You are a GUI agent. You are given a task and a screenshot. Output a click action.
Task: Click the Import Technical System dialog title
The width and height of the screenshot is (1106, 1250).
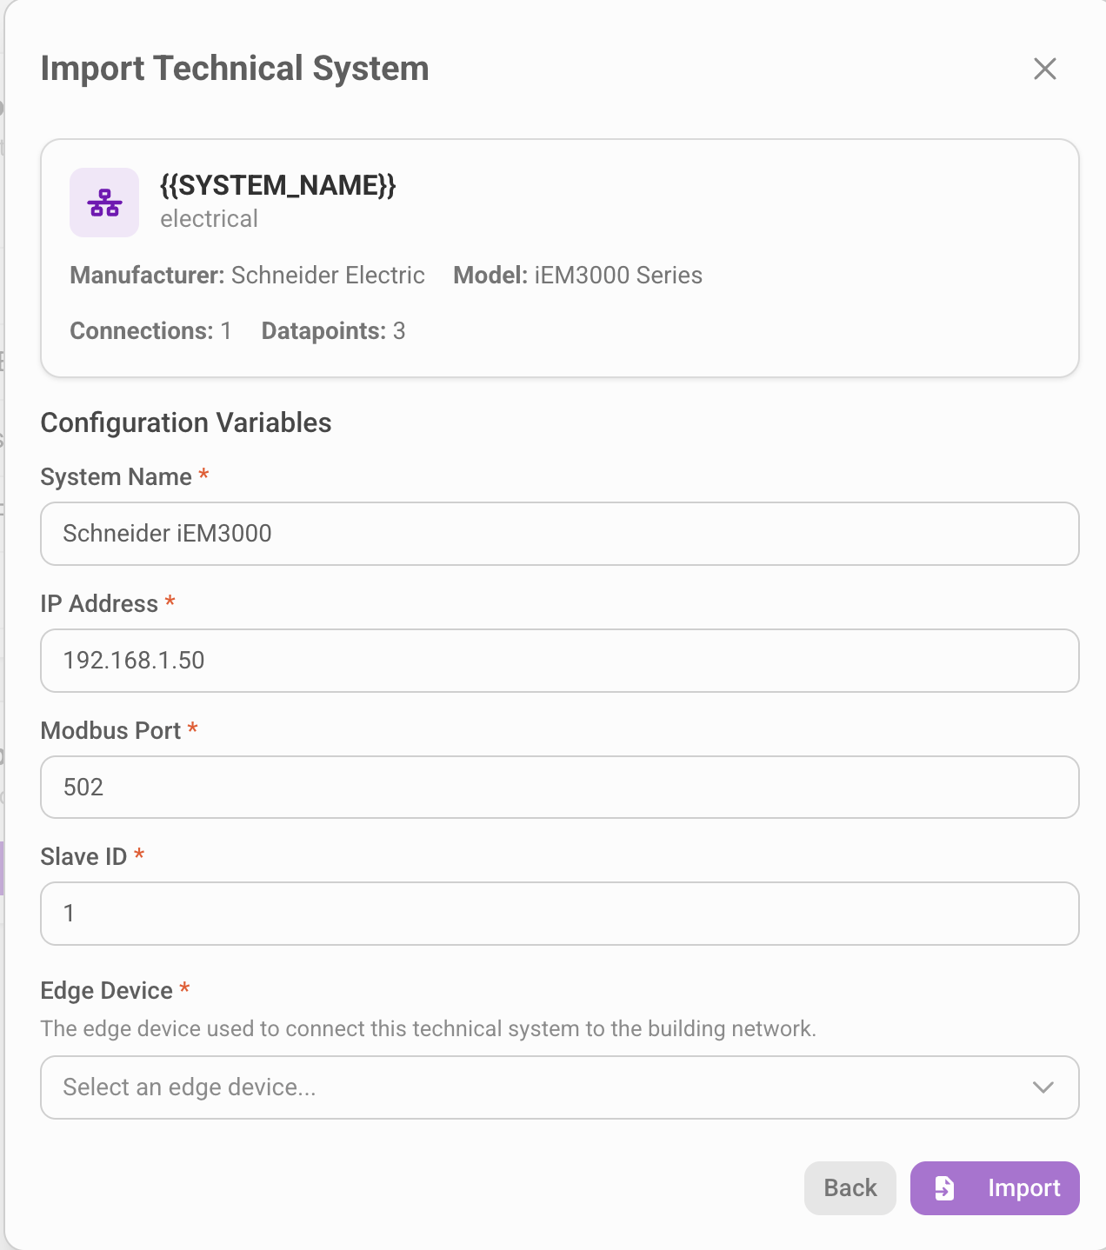[234, 68]
